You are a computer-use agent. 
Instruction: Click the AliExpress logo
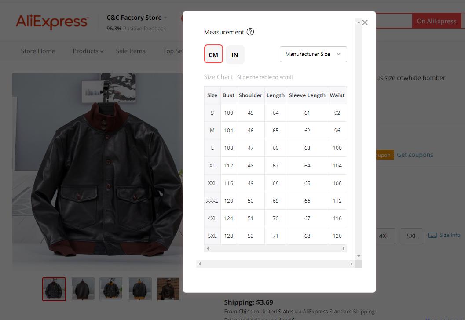tap(52, 22)
